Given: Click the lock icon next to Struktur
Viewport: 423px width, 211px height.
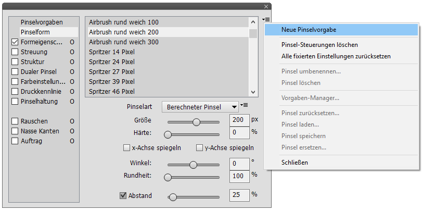Looking at the screenshot, I should 72,62.
